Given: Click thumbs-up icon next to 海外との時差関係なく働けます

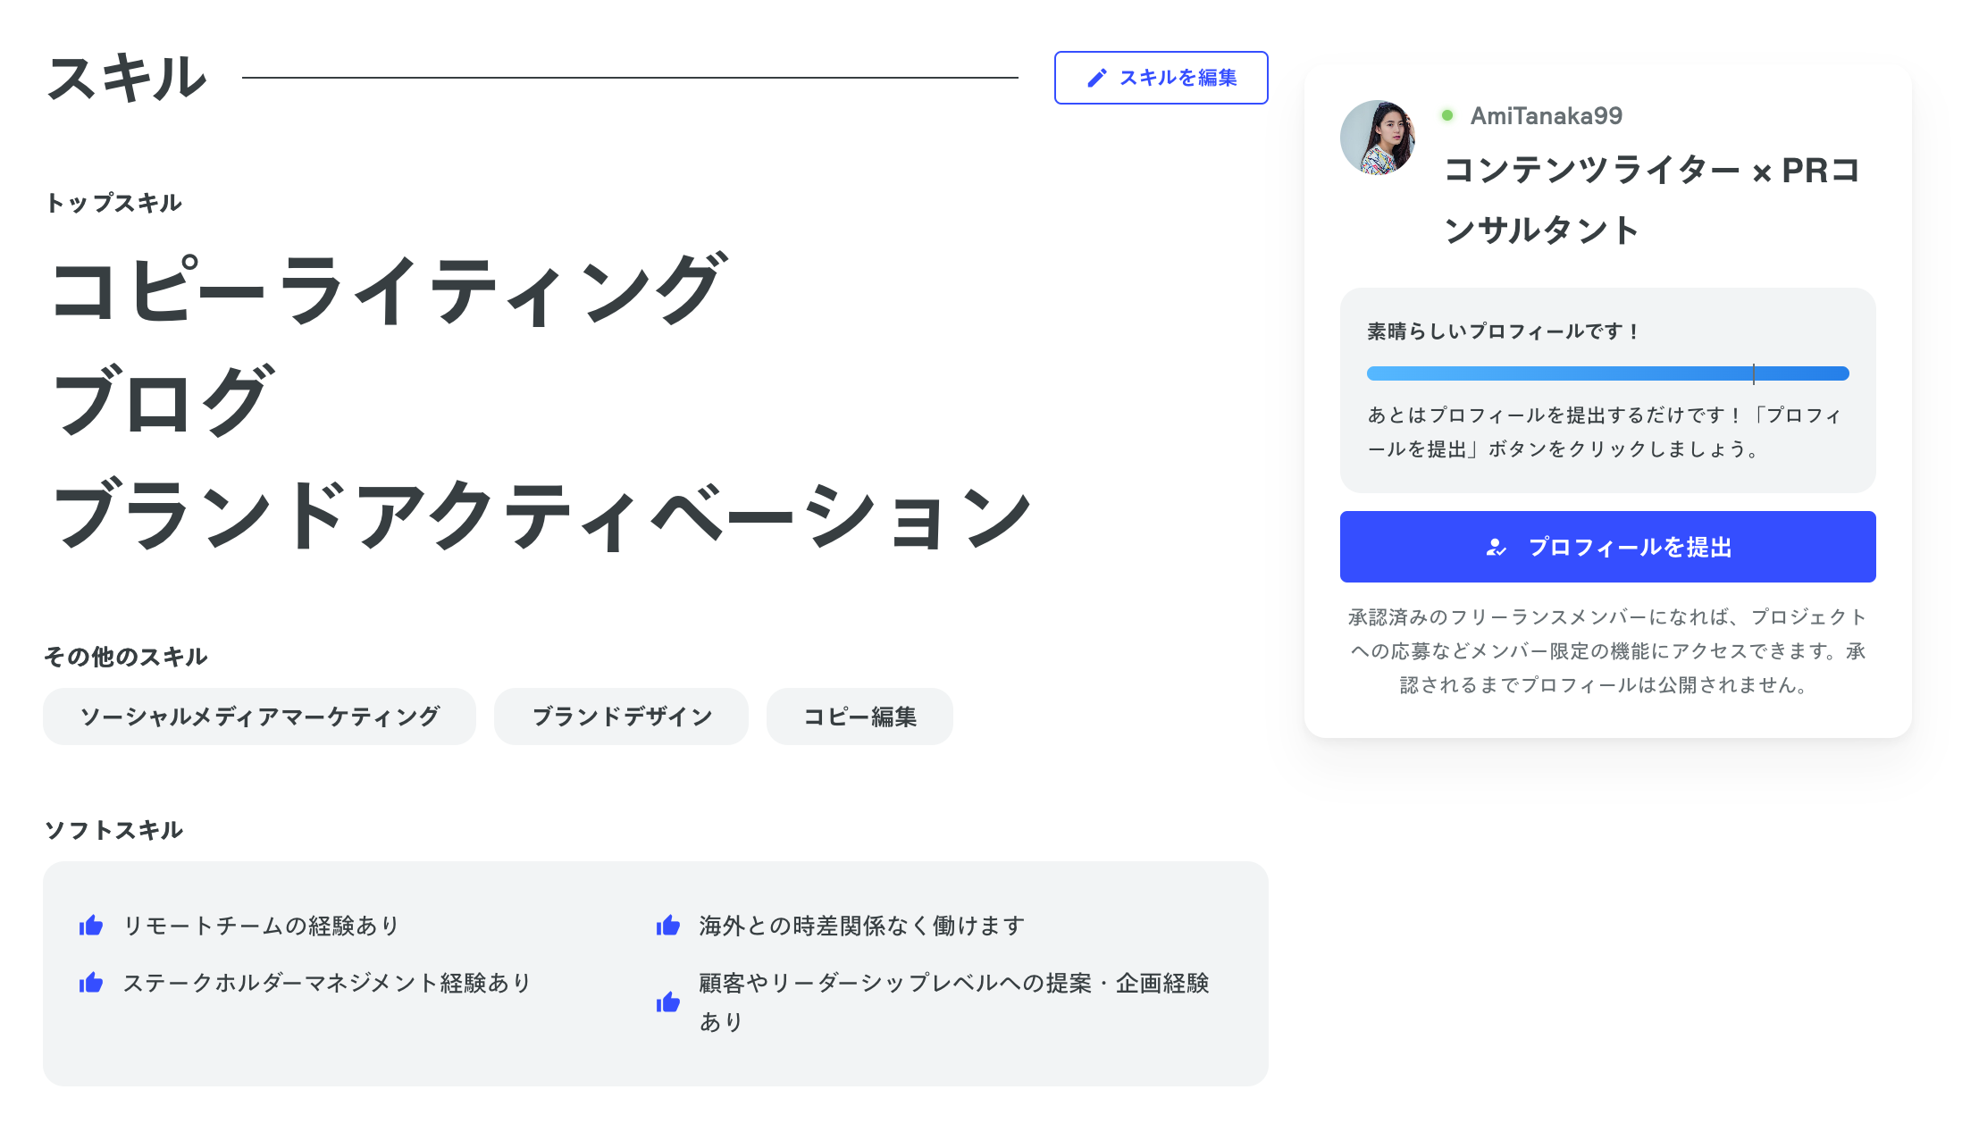Looking at the screenshot, I should 668,926.
